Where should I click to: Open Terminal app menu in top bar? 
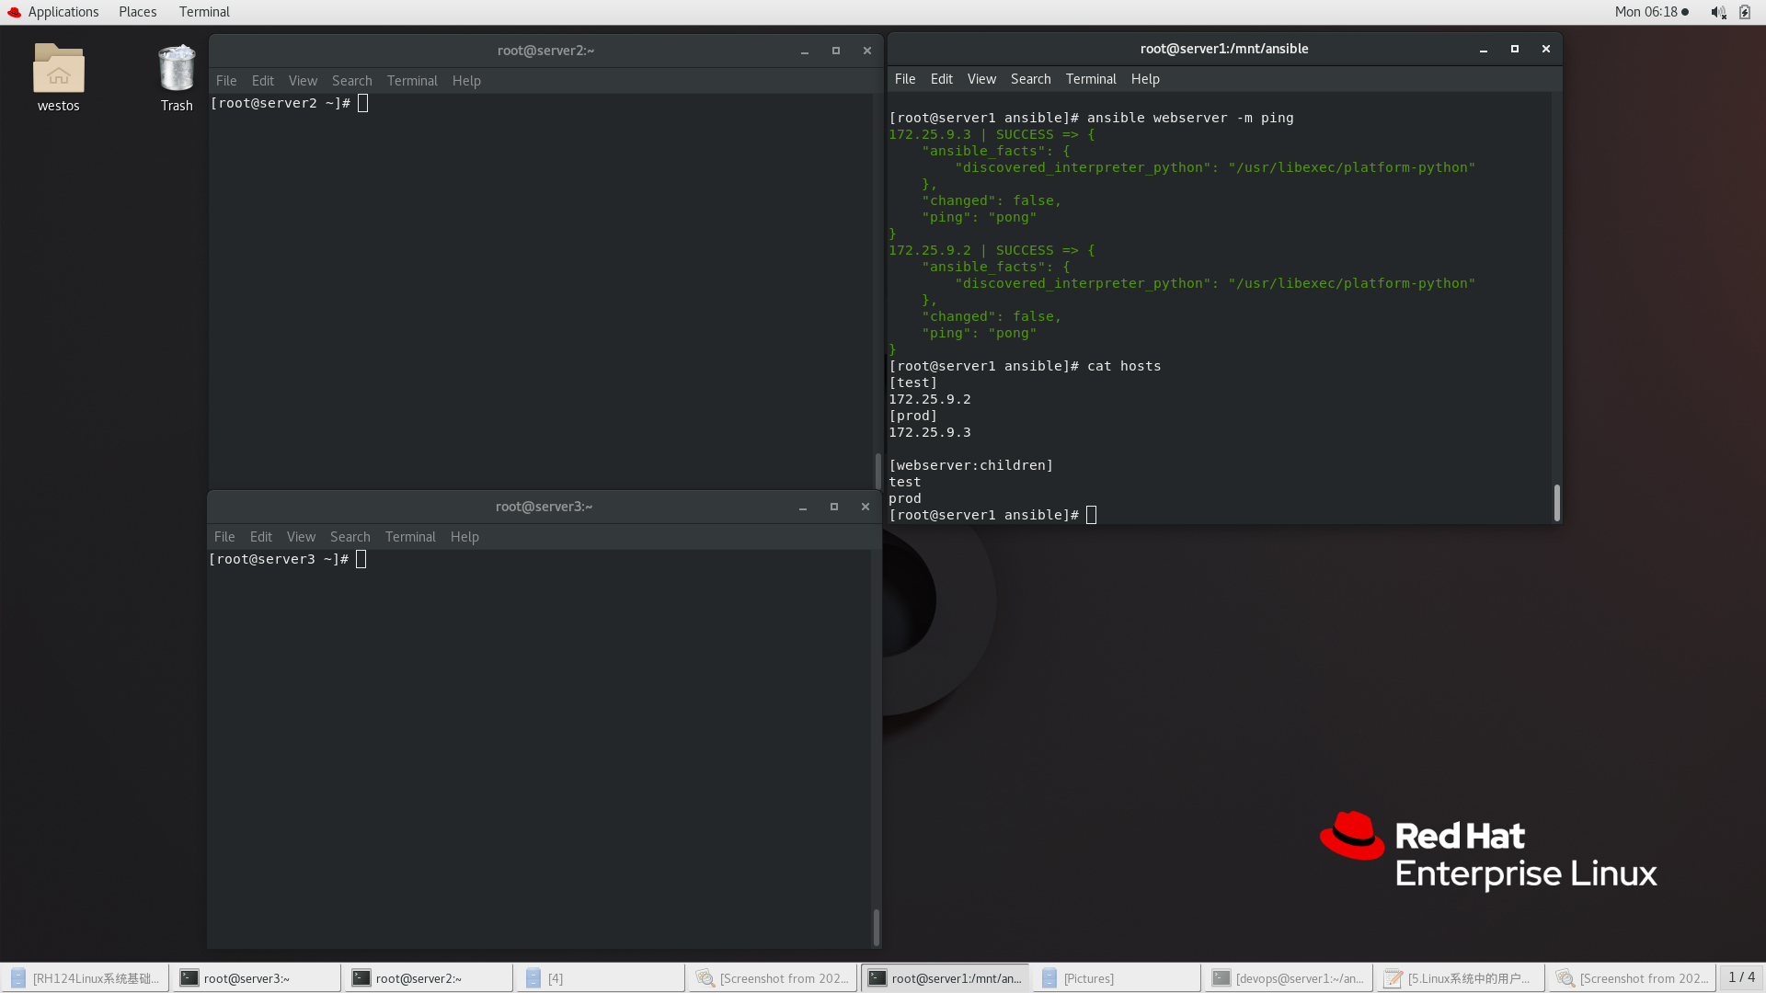(204, 12)
